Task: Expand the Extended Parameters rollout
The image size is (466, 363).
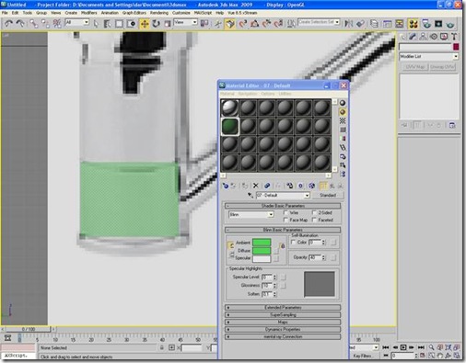Action: click(x=283, y=307)
